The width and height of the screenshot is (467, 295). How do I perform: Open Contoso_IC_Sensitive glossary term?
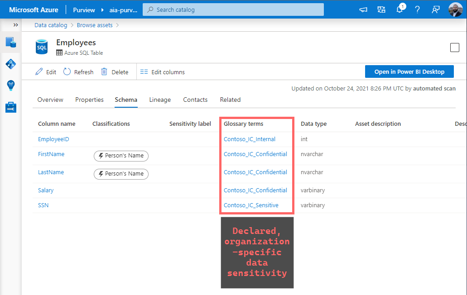tap(251, 205)
